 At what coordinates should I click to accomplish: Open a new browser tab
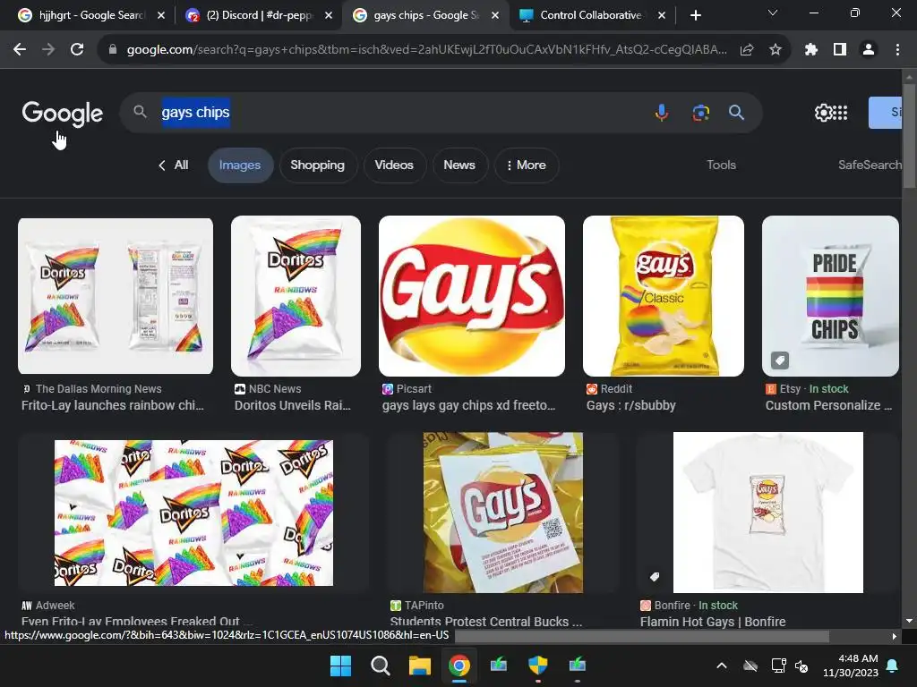tap(695, 16)
